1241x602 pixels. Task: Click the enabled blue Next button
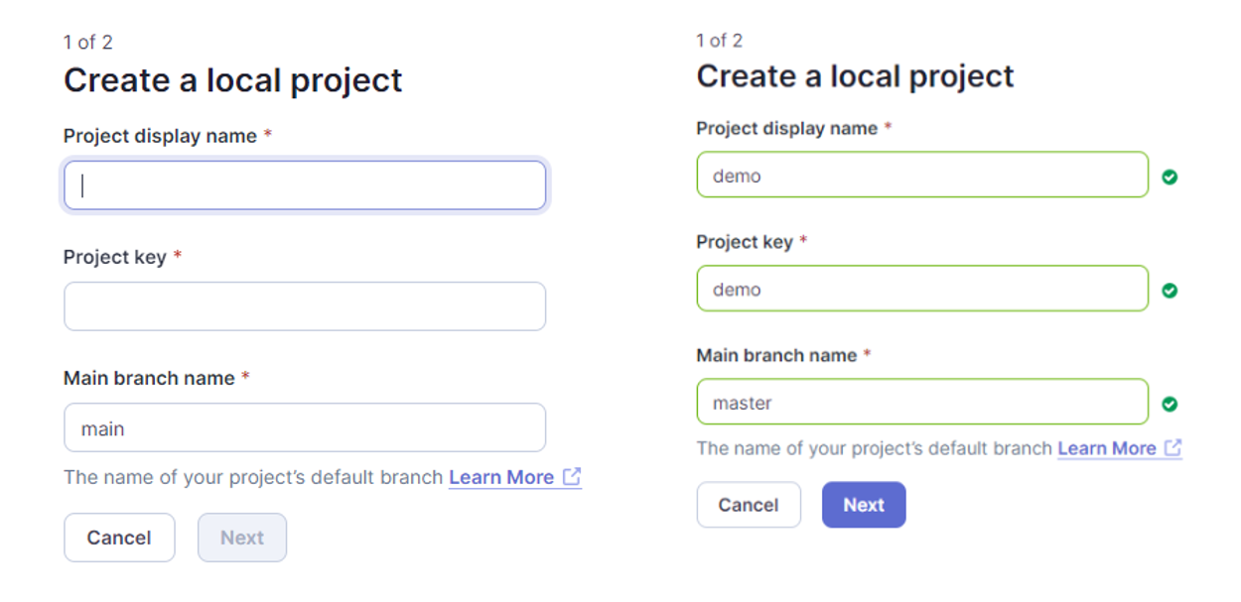click(864, 505)
